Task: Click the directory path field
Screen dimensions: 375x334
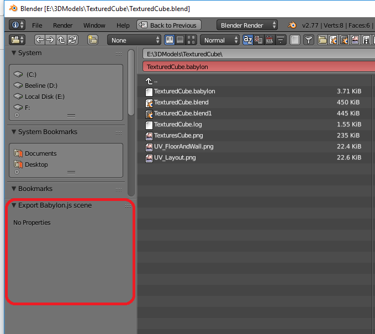Action: (x=259, y=54)
